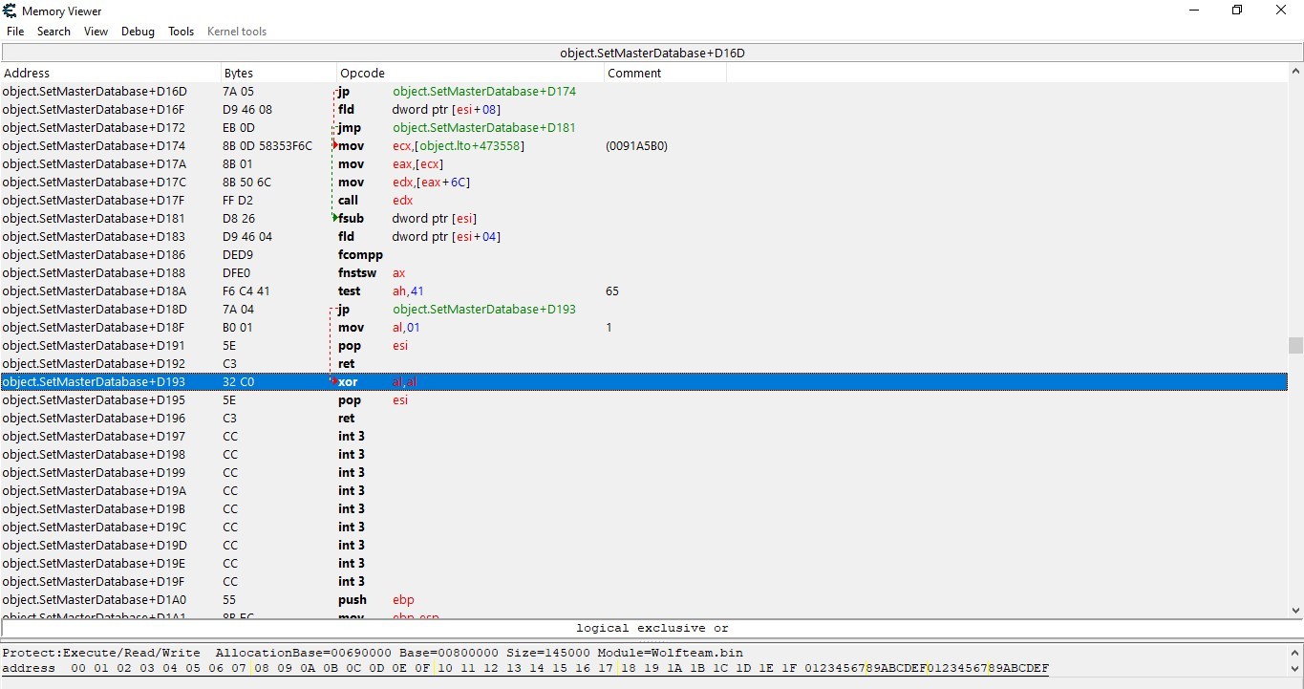This screenshot has width=1304, height=689.
Task: Select the push ebp instruction row
Action: [644, 599]
